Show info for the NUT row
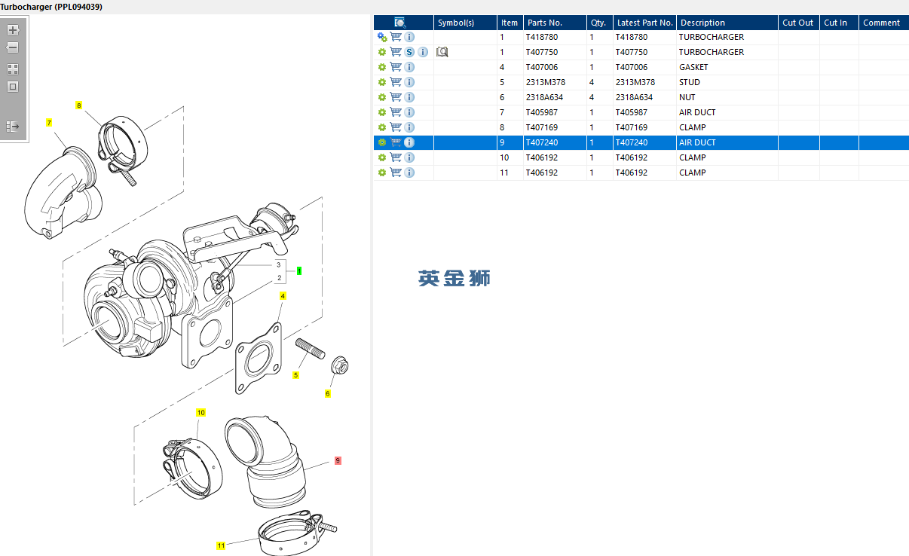909x556 pixels. [x=409, y=97]
